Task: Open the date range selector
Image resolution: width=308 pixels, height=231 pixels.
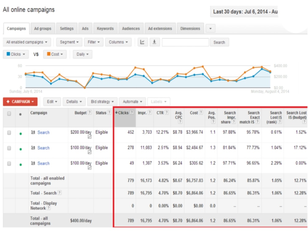Action: point(244,12)
